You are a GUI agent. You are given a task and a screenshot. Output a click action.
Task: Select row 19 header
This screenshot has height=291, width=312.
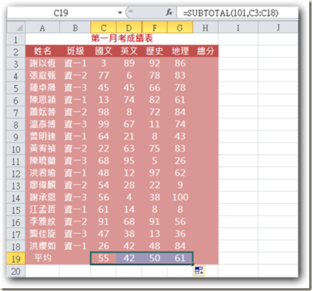(16, 259)
